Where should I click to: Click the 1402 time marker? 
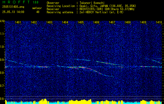(34, 22)
